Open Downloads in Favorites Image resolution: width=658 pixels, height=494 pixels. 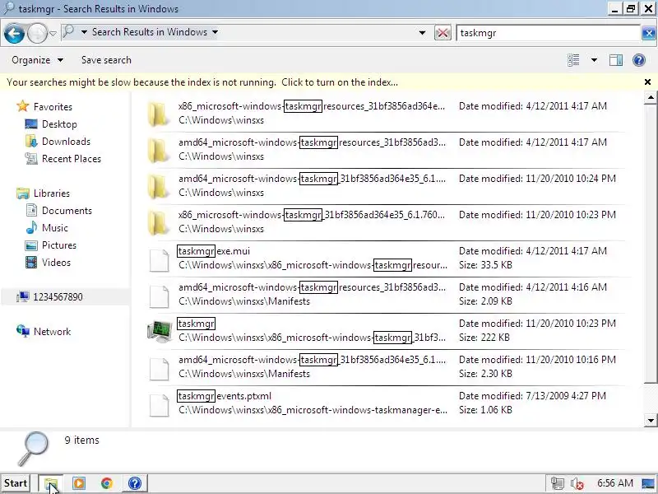[x=66, y=141]
